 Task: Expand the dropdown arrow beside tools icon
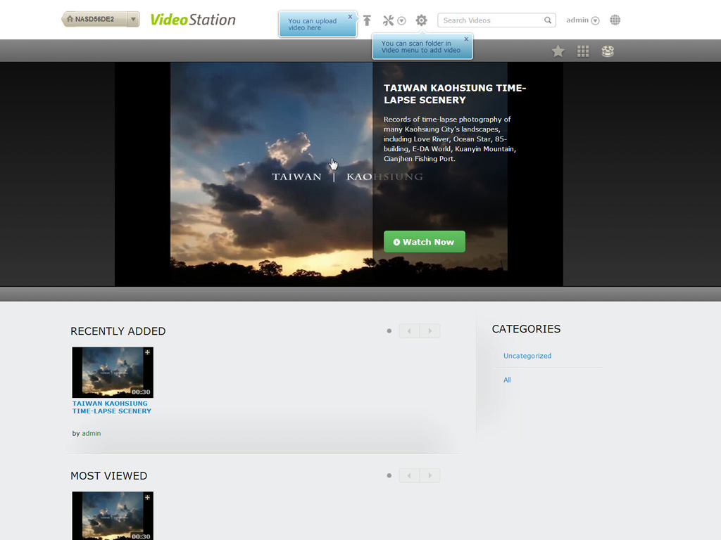tap(401, 20)
